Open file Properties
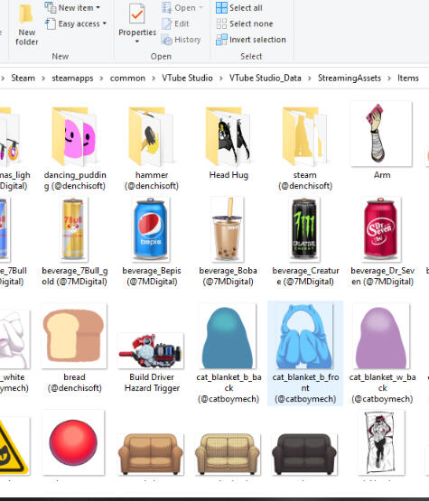This screenshot has width=429, height=501. point(137,20)
